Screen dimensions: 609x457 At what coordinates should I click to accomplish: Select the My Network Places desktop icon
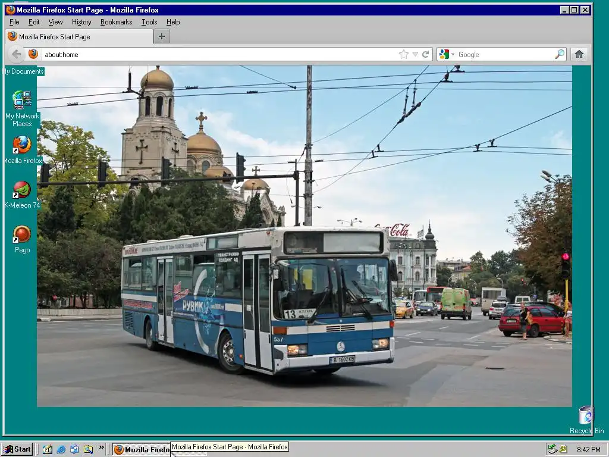22,109
